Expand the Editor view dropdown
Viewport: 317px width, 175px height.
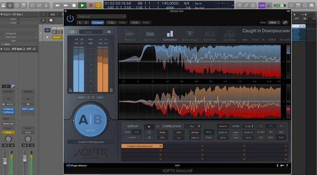click(274, 22)
